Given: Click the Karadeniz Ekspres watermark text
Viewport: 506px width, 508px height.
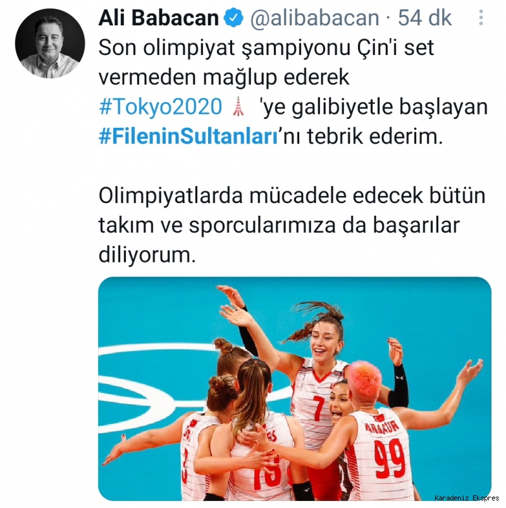Looking at the screenshot, I should tap(467, 498).
